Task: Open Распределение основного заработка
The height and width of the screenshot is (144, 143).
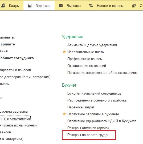Action: point(97,100)
